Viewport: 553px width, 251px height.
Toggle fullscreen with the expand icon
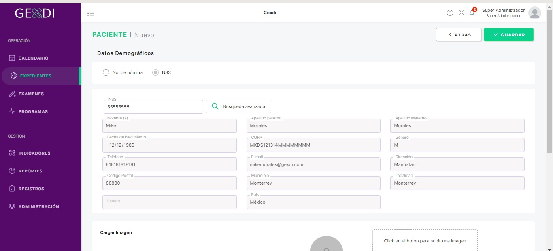pyautogui.click(x=462, y=13)
